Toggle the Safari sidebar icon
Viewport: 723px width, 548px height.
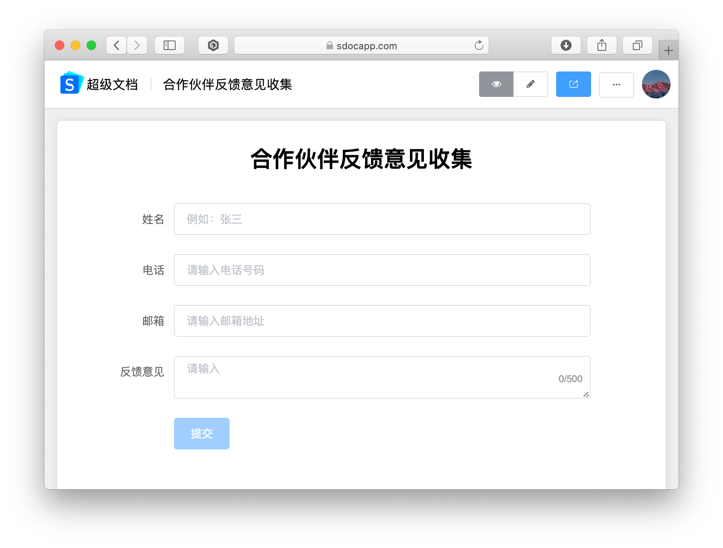pyautogui.click(x=170, y=45)
